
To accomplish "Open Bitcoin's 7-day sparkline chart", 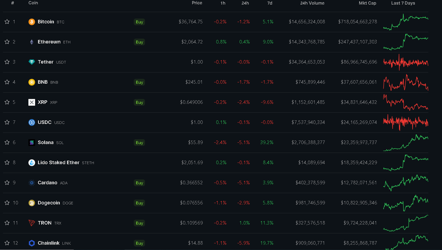I will click(406, 22).
